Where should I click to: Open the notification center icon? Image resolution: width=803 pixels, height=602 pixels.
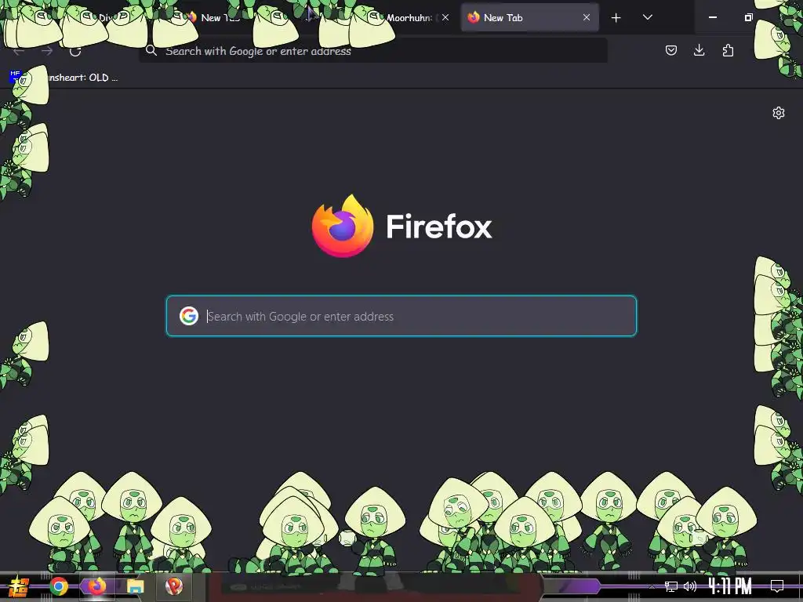(777, 586)
